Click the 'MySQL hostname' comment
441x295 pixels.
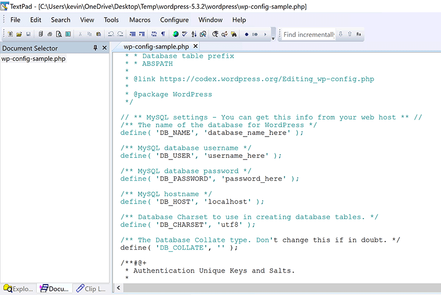coord(166,194)
